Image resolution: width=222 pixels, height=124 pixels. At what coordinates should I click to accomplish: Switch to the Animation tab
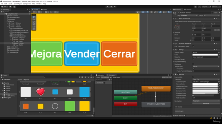coord(100,75)
